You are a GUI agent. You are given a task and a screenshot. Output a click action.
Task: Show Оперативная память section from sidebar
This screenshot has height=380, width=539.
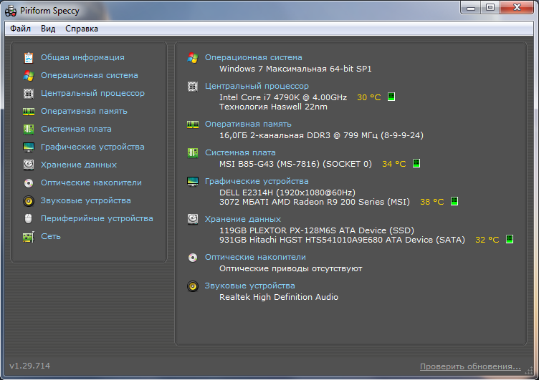coord(84,111)
